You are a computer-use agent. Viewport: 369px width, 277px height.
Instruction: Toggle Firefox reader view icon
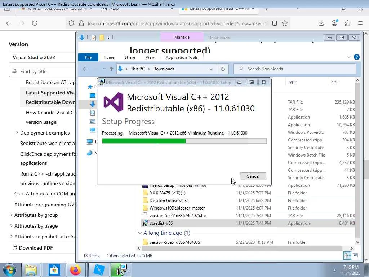(x=274, y=23)
